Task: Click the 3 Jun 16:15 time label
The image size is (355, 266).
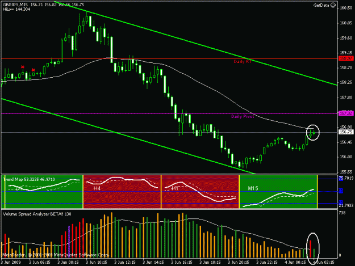Action: [182, 263]
